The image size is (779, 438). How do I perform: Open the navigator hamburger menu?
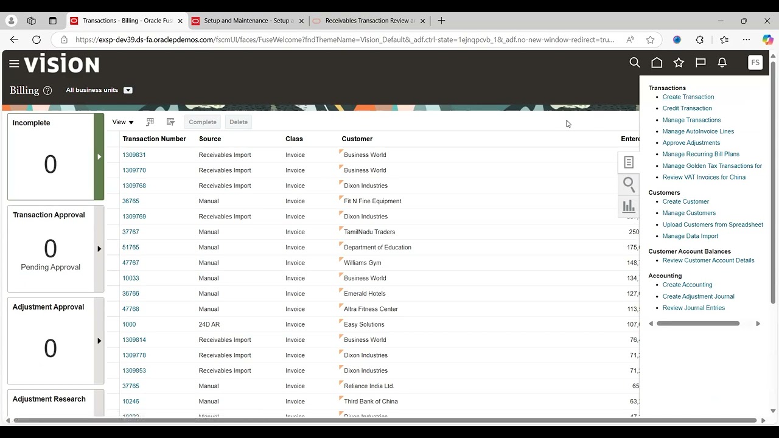14,63
